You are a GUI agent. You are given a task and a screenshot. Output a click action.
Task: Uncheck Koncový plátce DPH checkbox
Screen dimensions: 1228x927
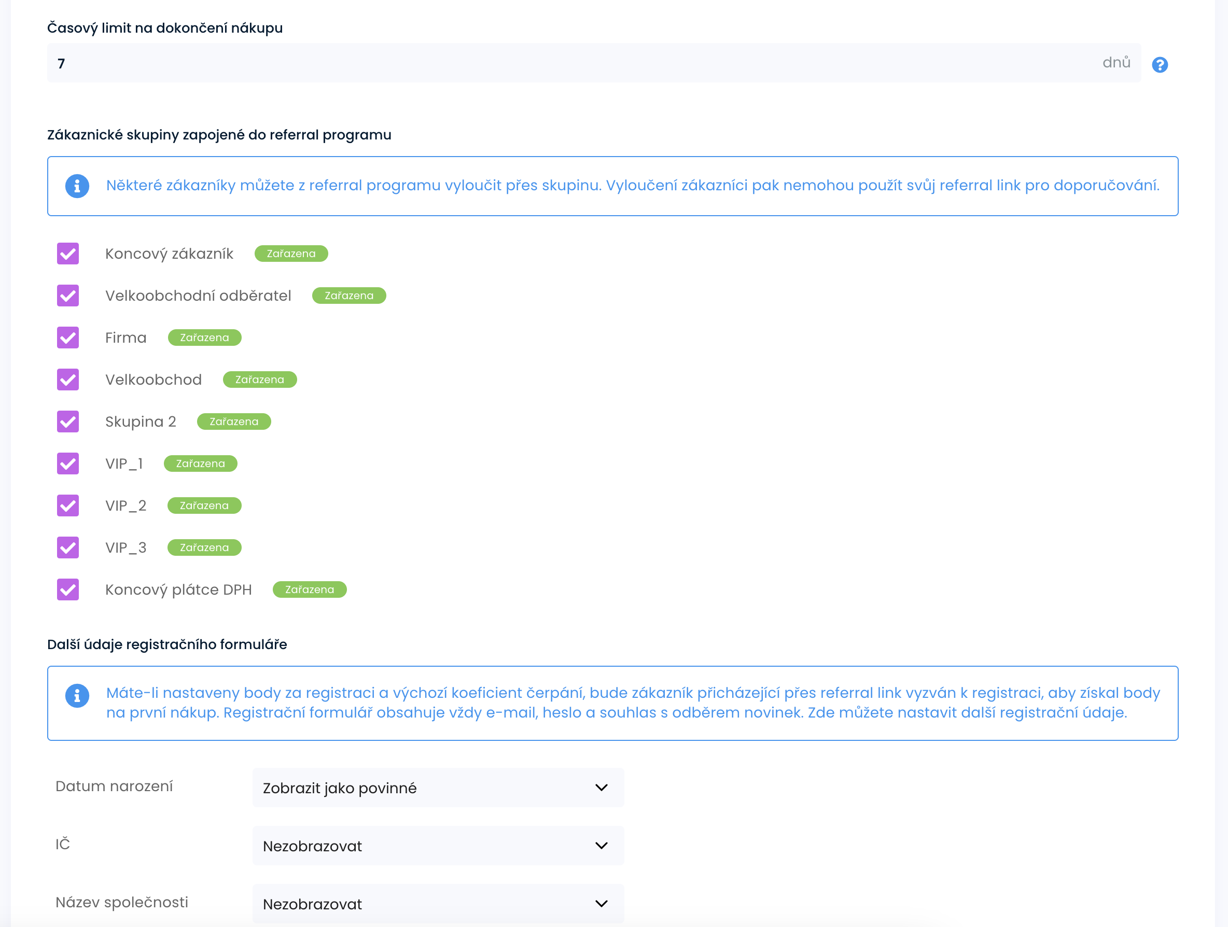[68, 589]
